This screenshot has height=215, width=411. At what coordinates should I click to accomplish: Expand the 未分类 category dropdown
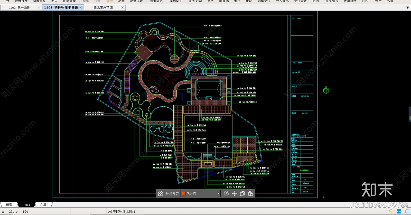point(219,193)
